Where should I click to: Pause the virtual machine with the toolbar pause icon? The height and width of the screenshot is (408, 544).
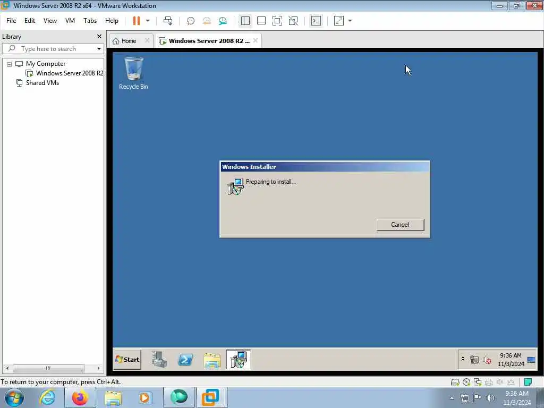click(x=137, y=21)
